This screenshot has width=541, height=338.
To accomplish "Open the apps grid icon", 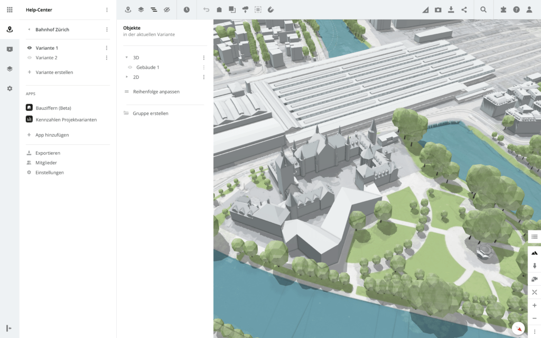I will tap(10, 10).
